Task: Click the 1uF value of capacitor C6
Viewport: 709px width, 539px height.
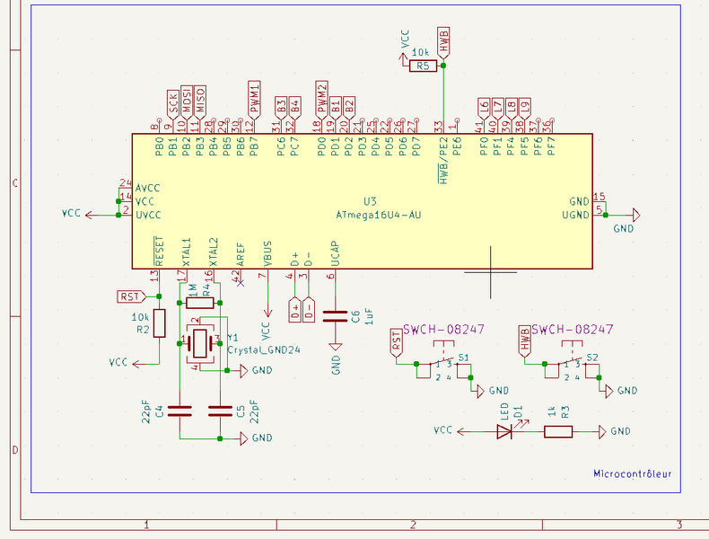Action: (x=369, y=316)
